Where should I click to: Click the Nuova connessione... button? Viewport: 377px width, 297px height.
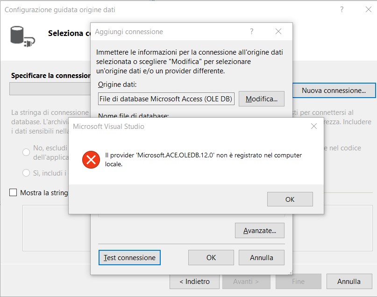coord(334,90)
